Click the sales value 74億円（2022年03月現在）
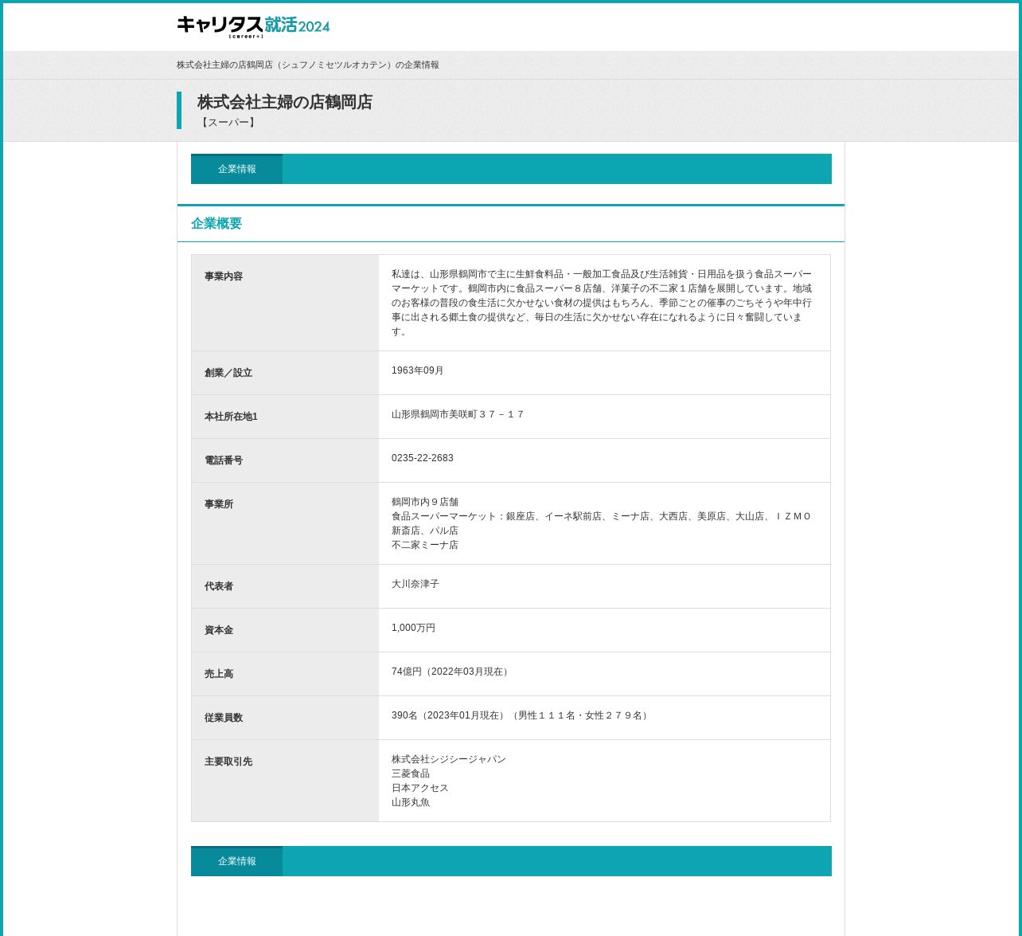 click(451, 672)
